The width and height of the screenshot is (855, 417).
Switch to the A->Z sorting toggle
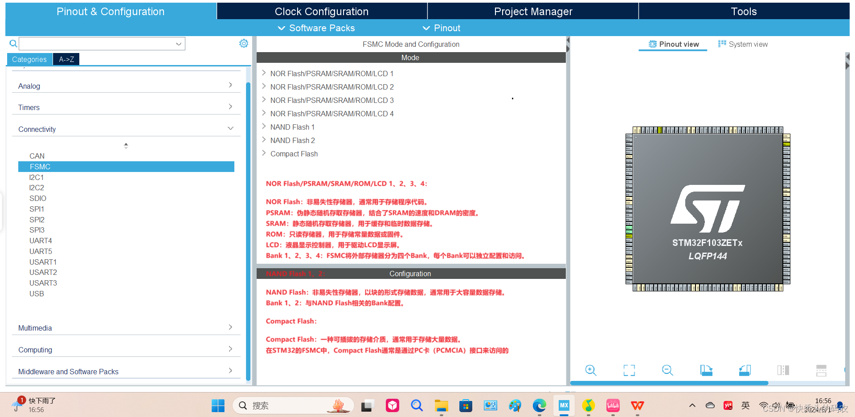point(65,59)
